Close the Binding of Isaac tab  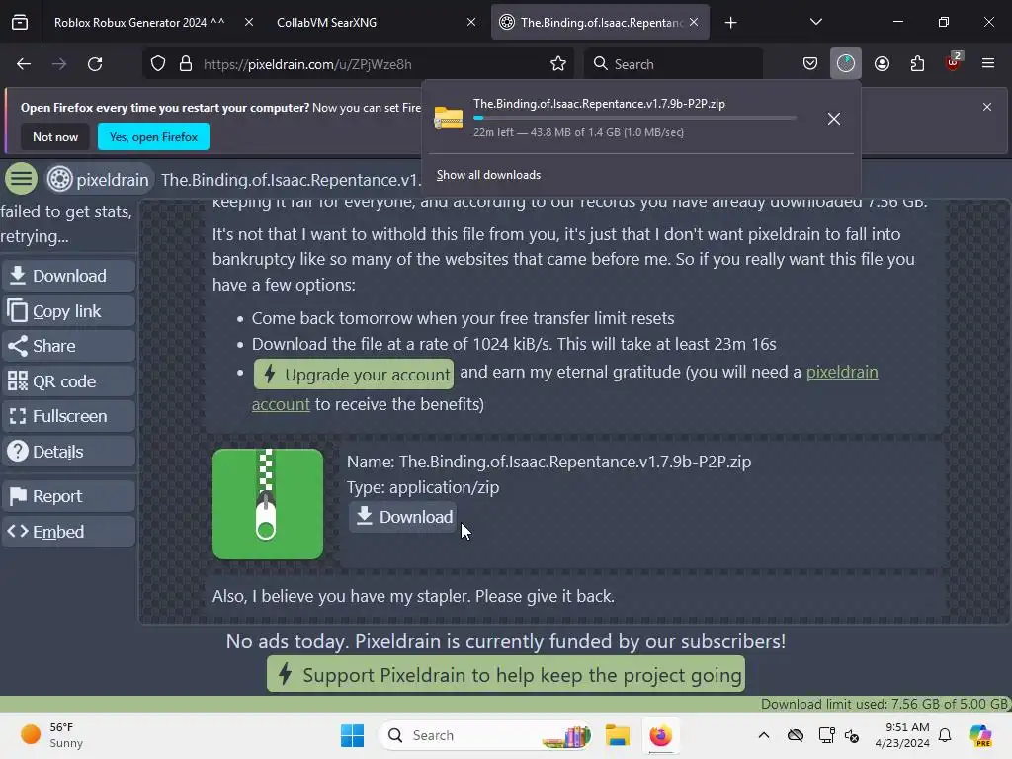[x=694, y=22]
